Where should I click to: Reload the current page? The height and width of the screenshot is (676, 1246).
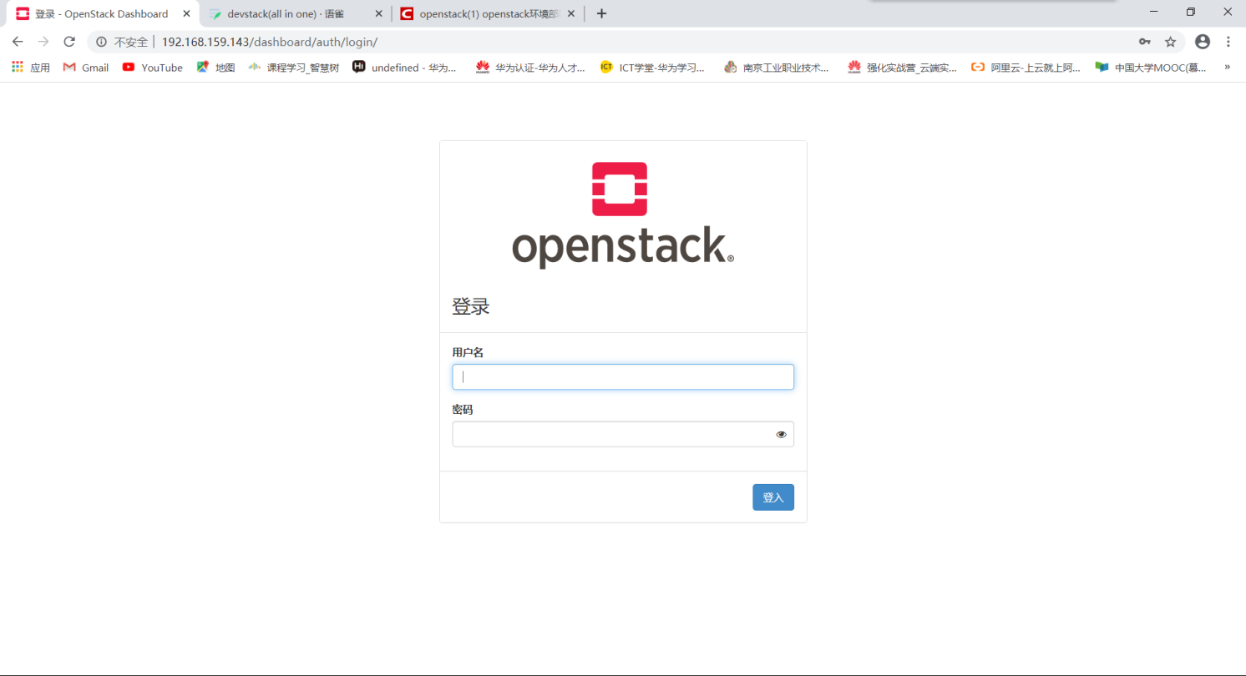point(69,42)
